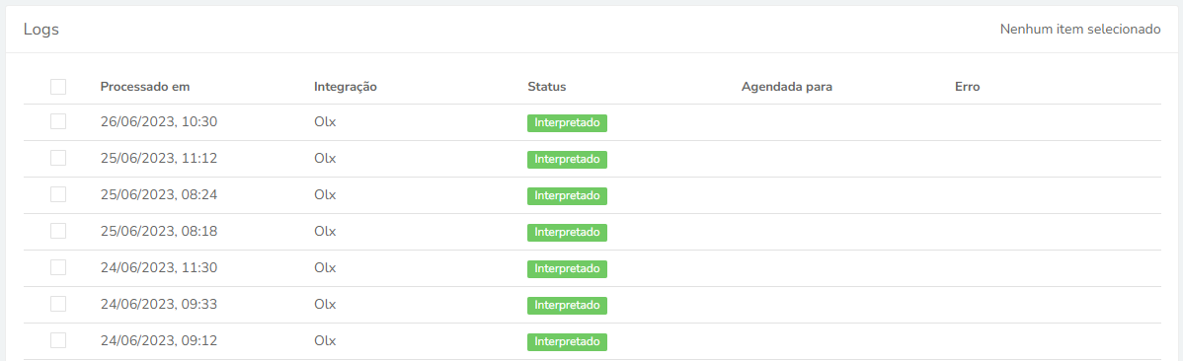Image resolution: width=1183 pixels, height=361 pixels.
Task: Select the checkbox for 25/06/2023, 08:18
Action: (x=58, y=231)
